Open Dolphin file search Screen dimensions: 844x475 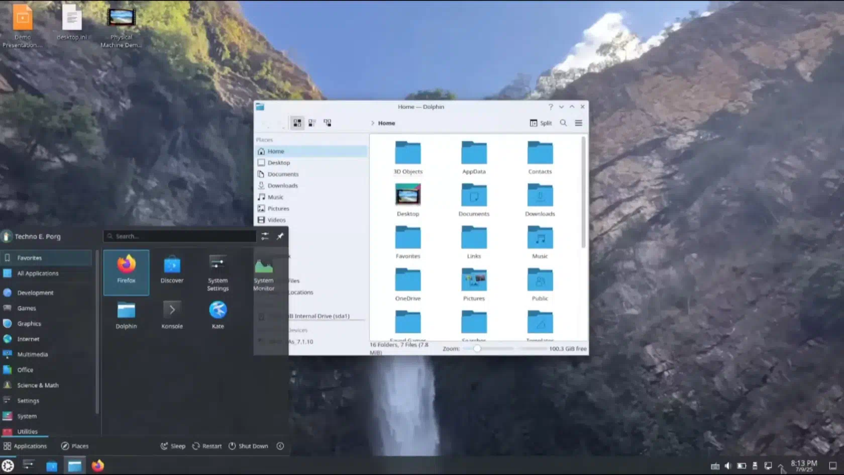tap(563, 123)
